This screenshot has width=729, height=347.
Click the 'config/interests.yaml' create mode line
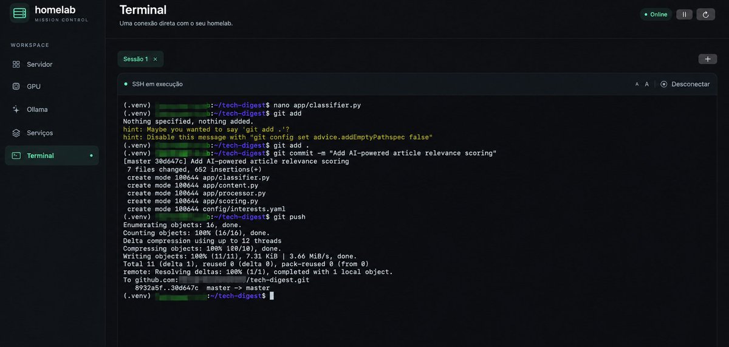[x=206, y=208]
